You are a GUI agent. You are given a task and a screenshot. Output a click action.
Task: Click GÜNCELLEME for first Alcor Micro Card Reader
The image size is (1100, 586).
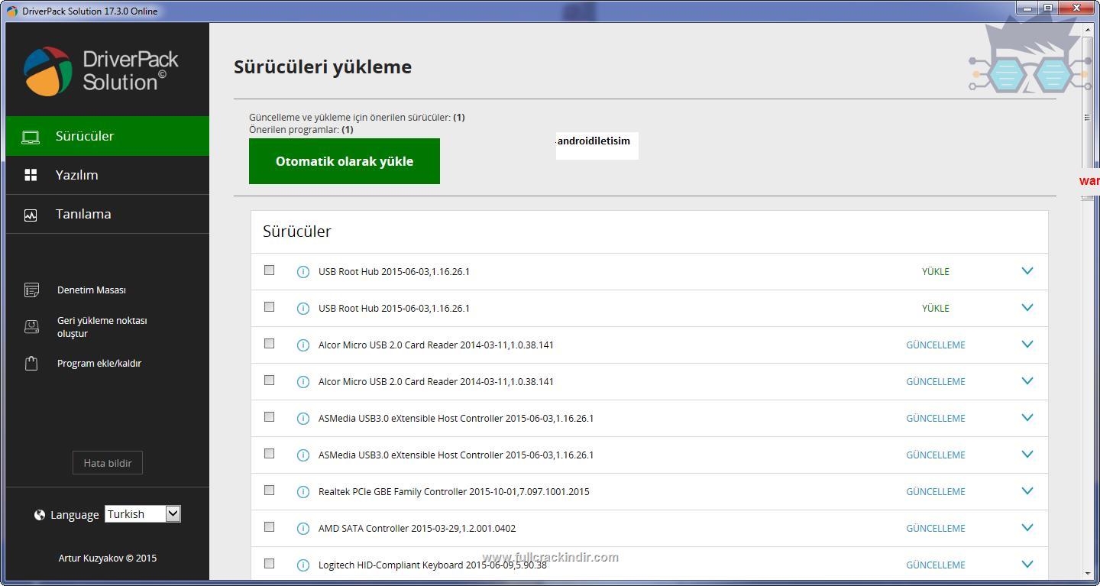coord(936,345)
